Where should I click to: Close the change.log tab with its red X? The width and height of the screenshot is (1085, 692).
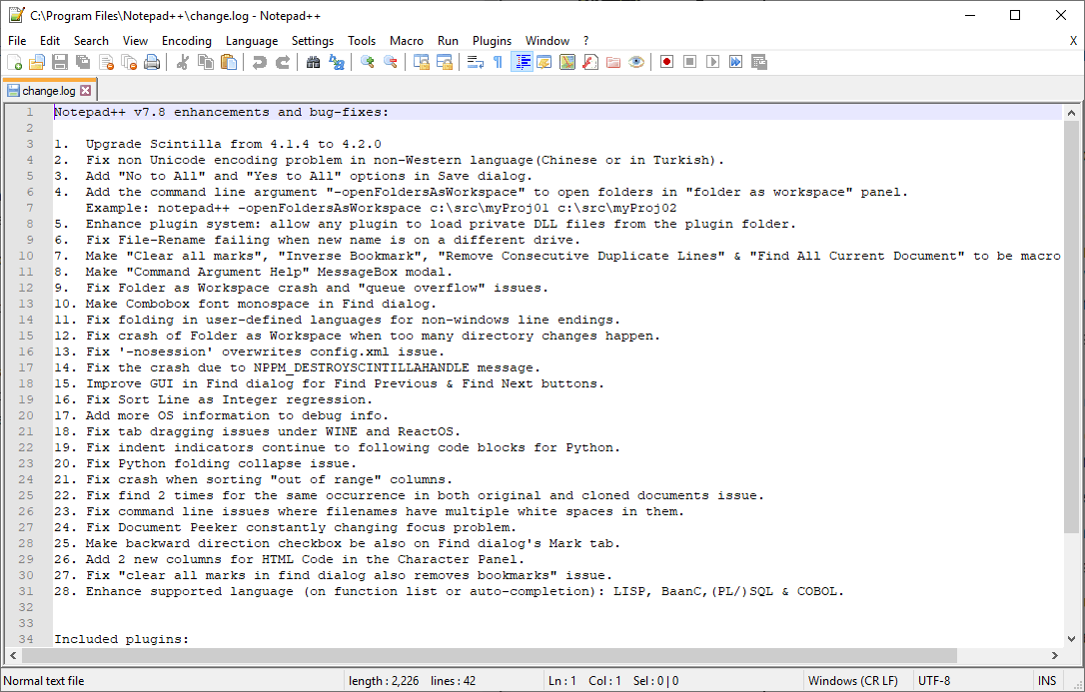[x=85, y=91]
